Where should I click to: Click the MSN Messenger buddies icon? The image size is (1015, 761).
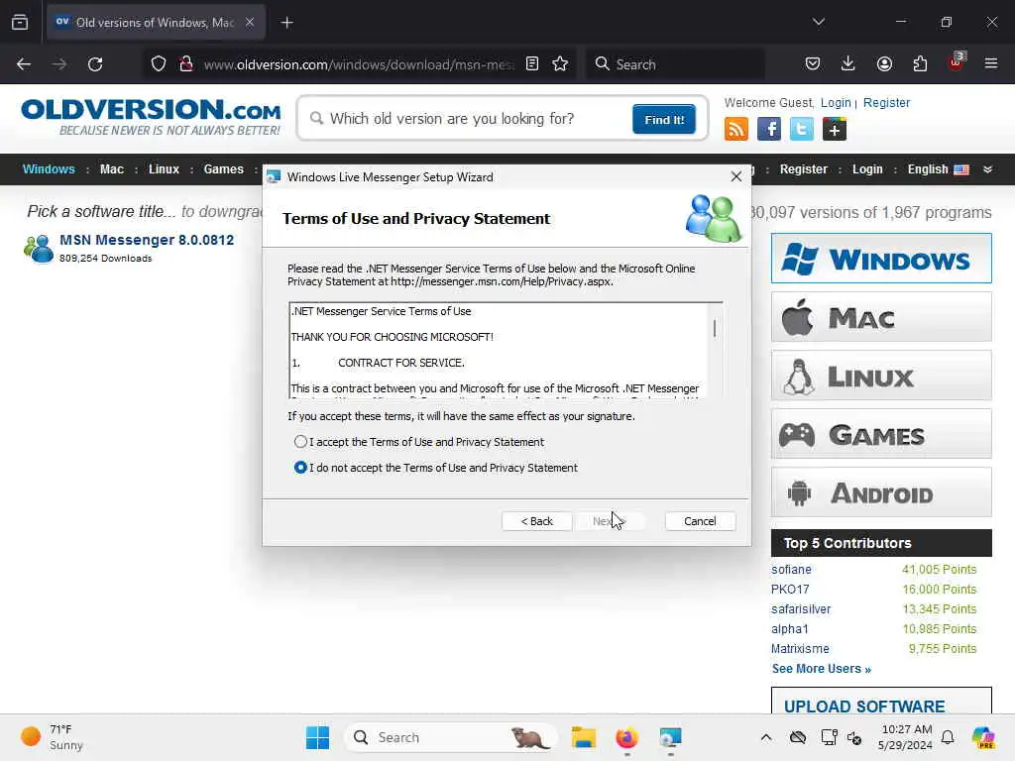coord(39,249)
